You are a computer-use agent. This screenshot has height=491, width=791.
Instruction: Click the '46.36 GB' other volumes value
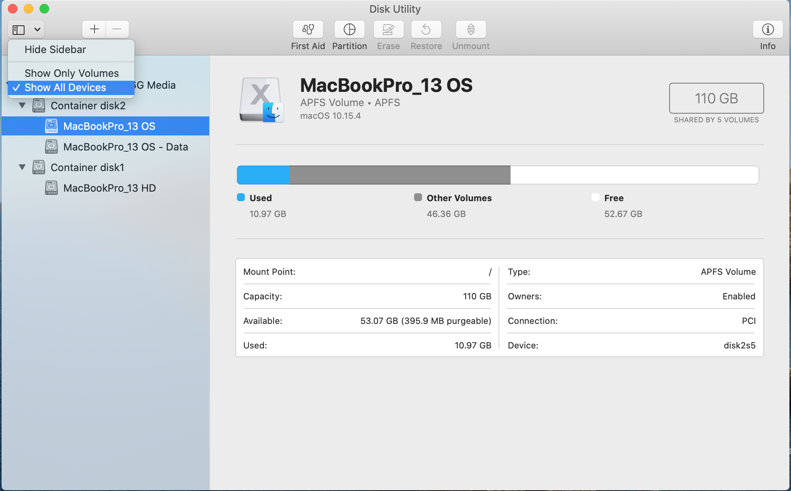pos(446,214)
